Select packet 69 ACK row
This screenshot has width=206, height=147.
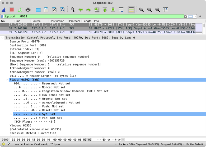point(98,32)
